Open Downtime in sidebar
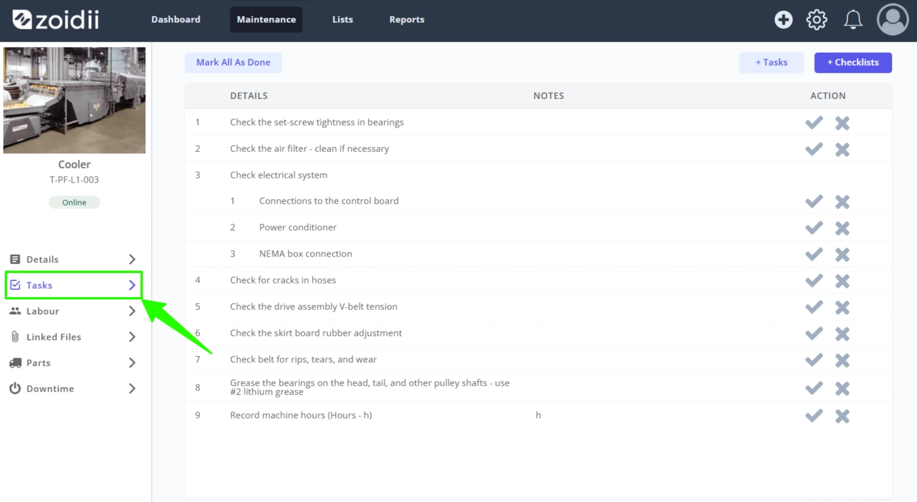This screenshot has height=502, width=917. tap(73, 389)
